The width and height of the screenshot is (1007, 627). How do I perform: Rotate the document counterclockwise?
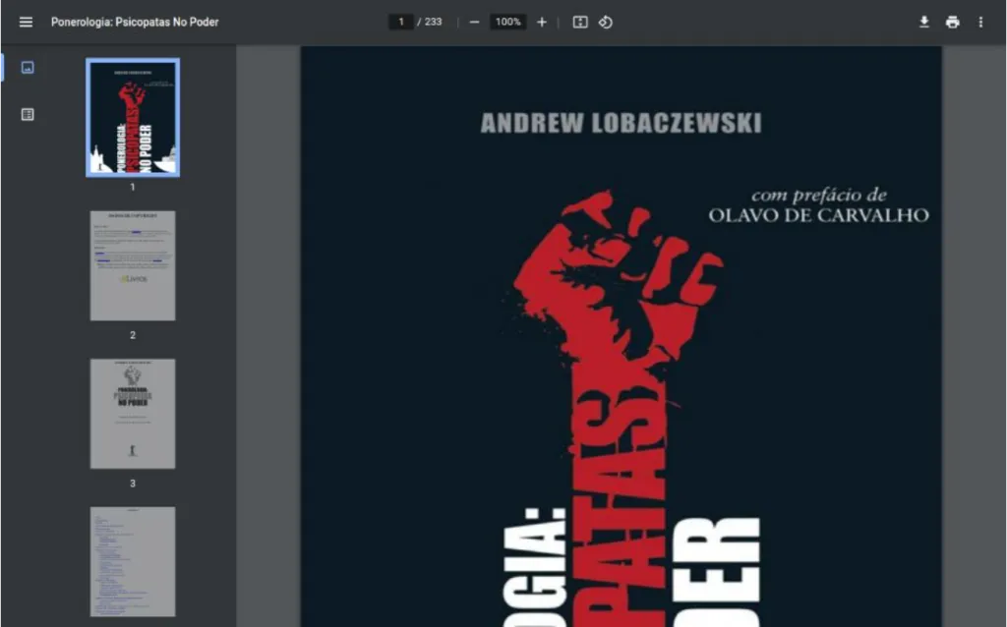606,22
